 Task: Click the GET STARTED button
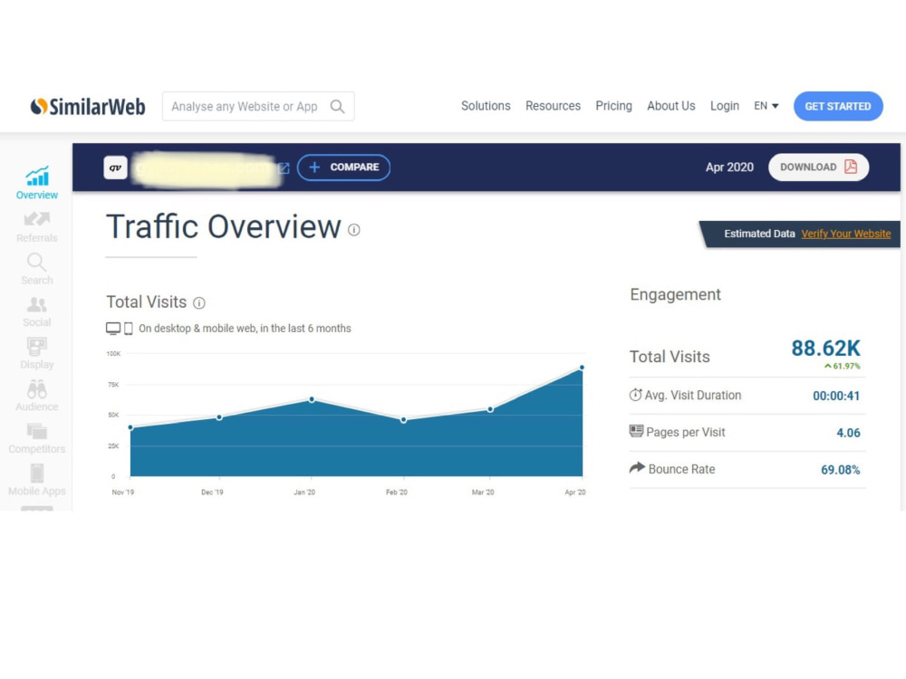(838, 106)
